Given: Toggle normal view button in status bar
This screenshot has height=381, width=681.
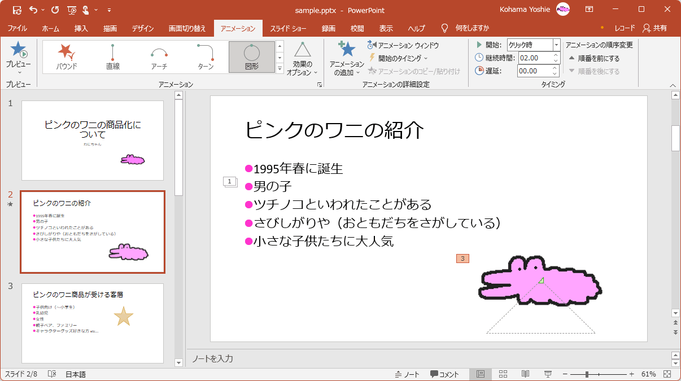Looking at the screenshot, I should pos(481,374).
